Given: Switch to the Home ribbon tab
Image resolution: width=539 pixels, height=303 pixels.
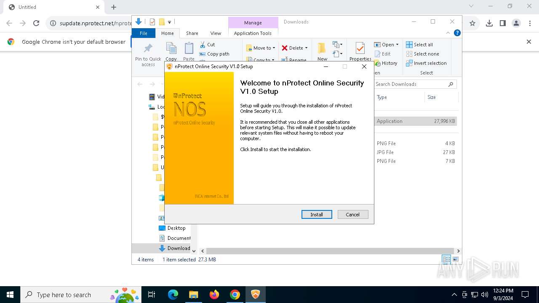Looking at the screenshot, I should (x=168, y=33).
